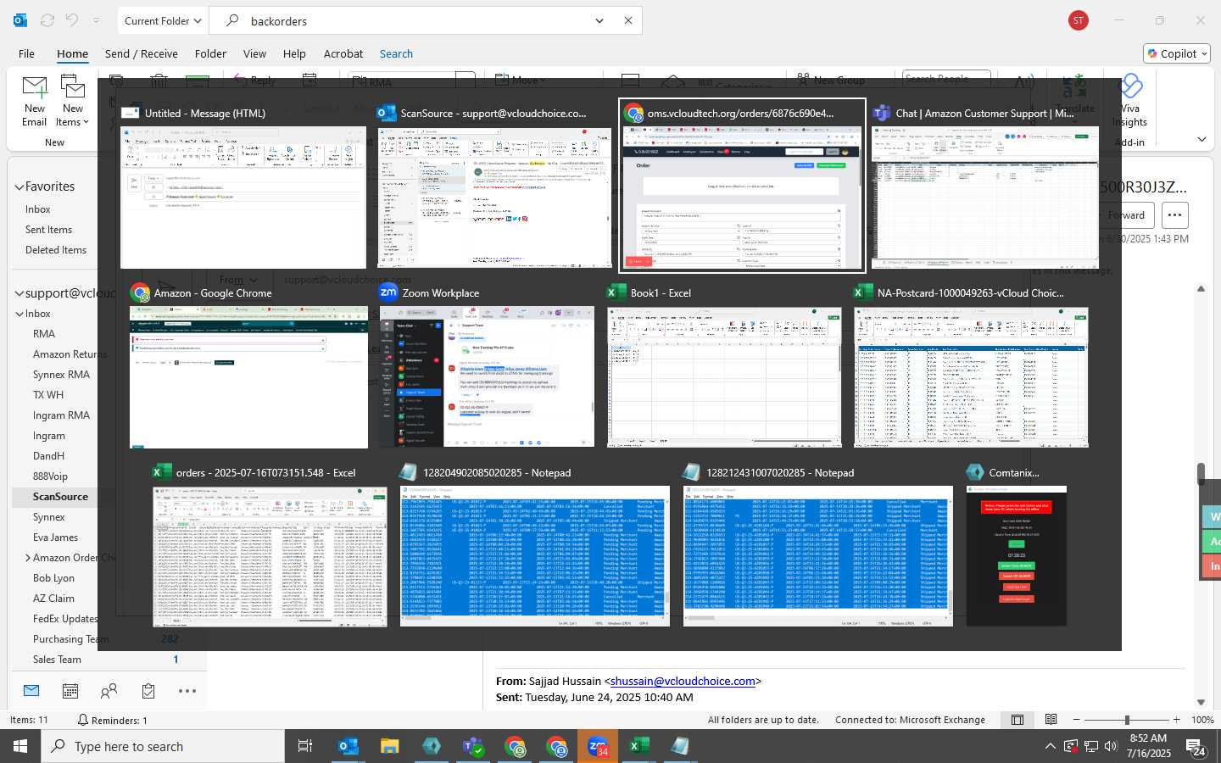The height and width of the screenshot is (763, 1221).
Task: Switch to Mail view icon
Action: pyautogui.click(x=31, y=691)
